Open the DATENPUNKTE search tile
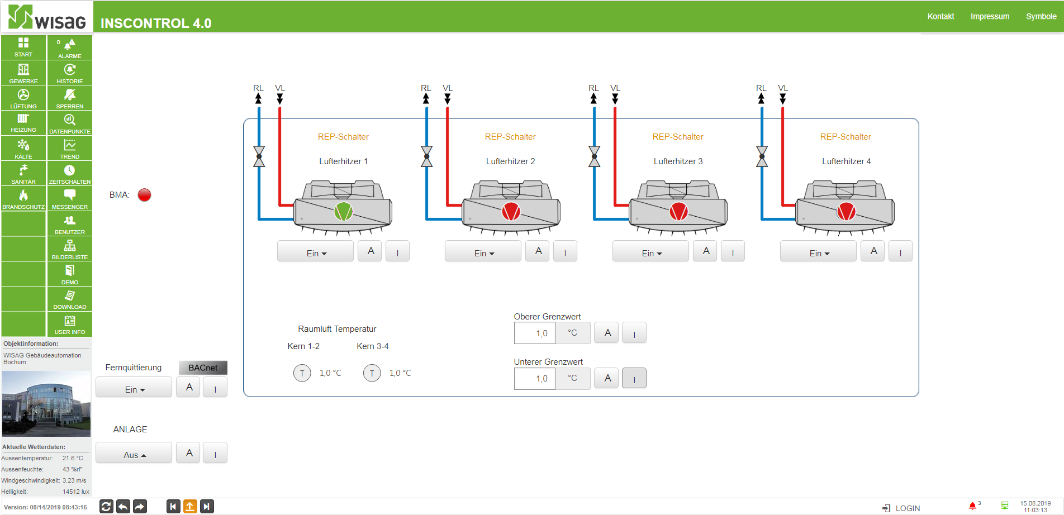This screenshot has width=1064, height=515. click(70, 123)
